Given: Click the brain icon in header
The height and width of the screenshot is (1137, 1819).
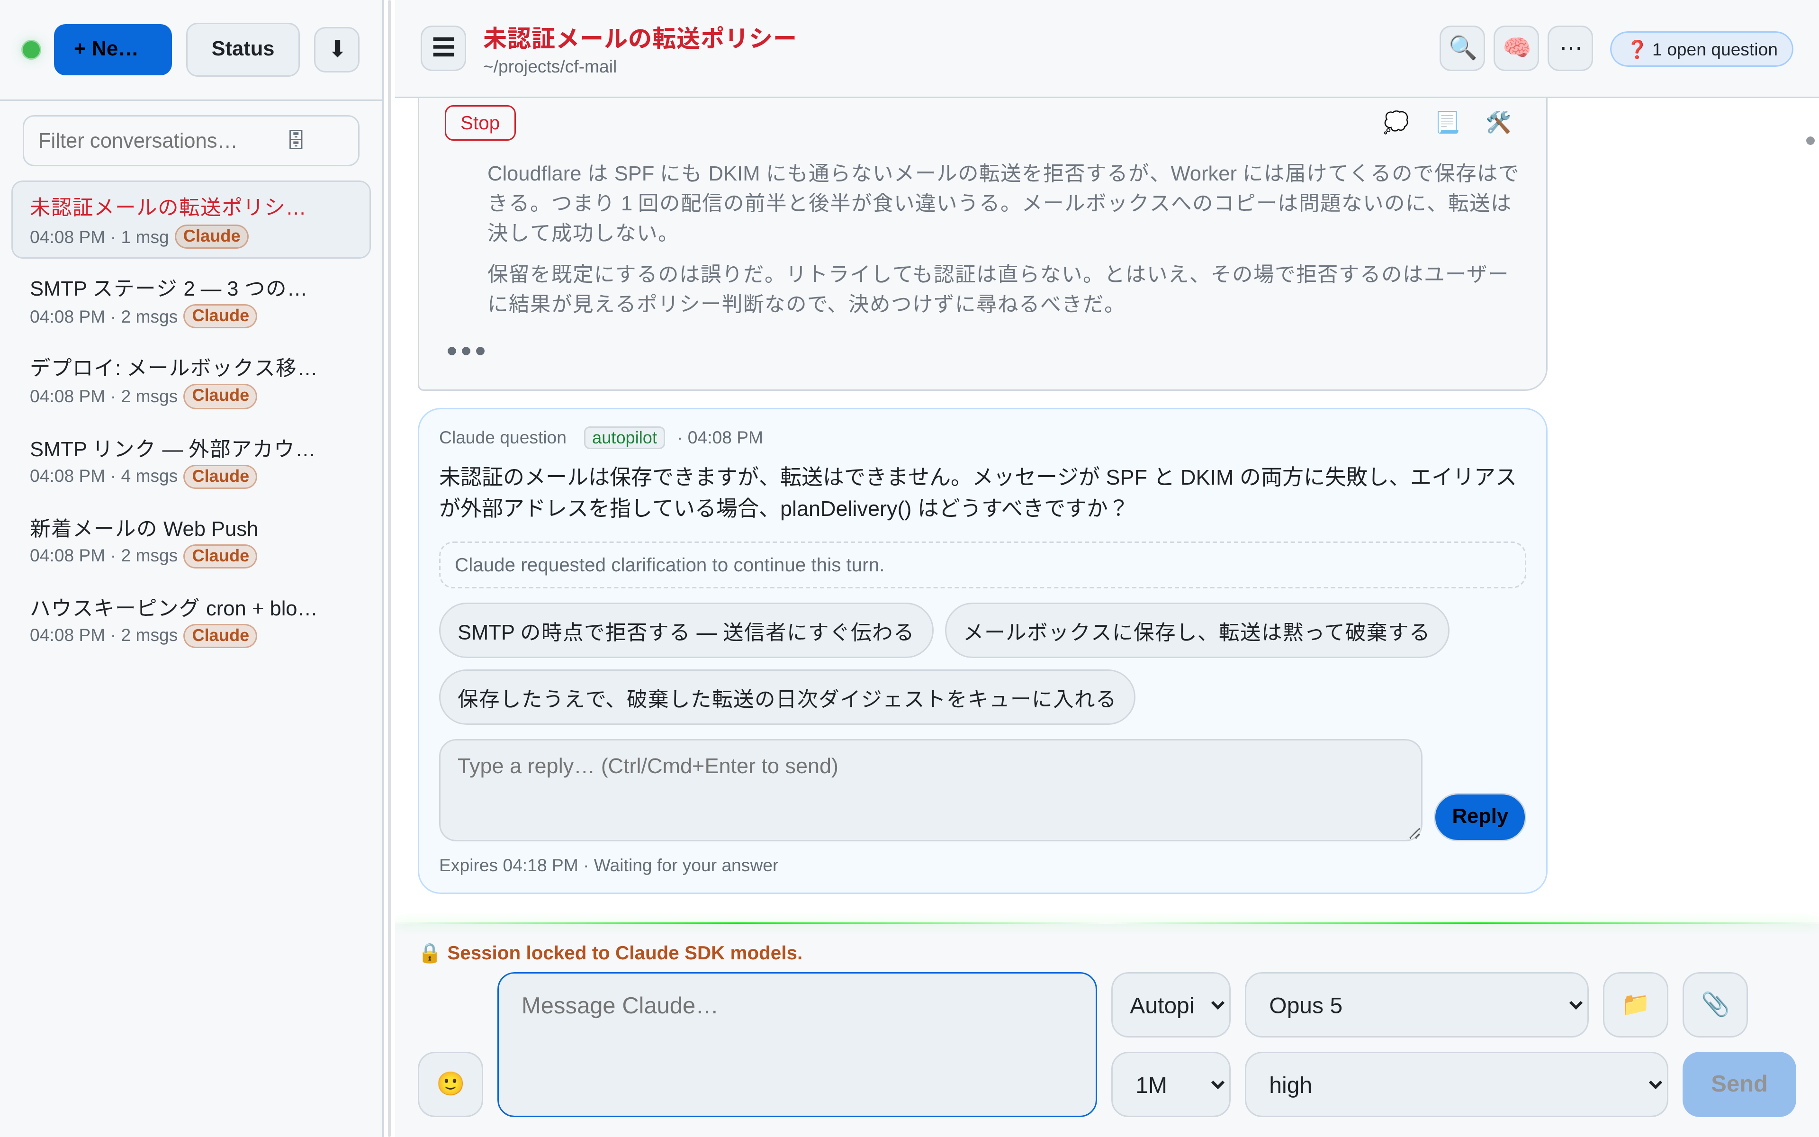Looking at the screenshot, I should (x=1516, y=48).
